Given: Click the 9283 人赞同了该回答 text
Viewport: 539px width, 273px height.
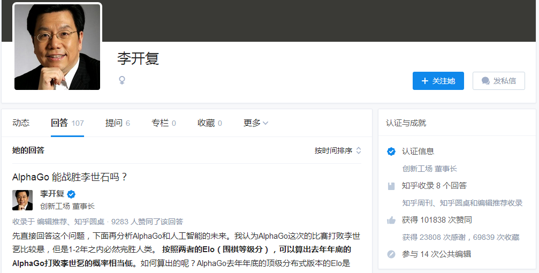Looking at the screenshot, I should (x=147, y=222).
